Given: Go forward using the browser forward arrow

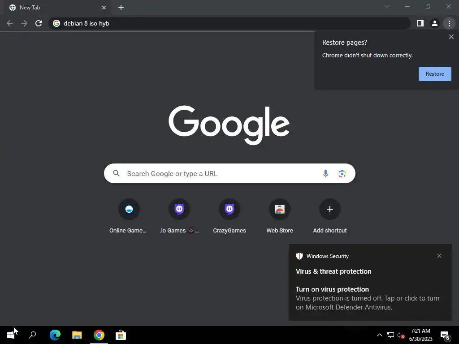Looking at the screenshot, I should [24, 23].
